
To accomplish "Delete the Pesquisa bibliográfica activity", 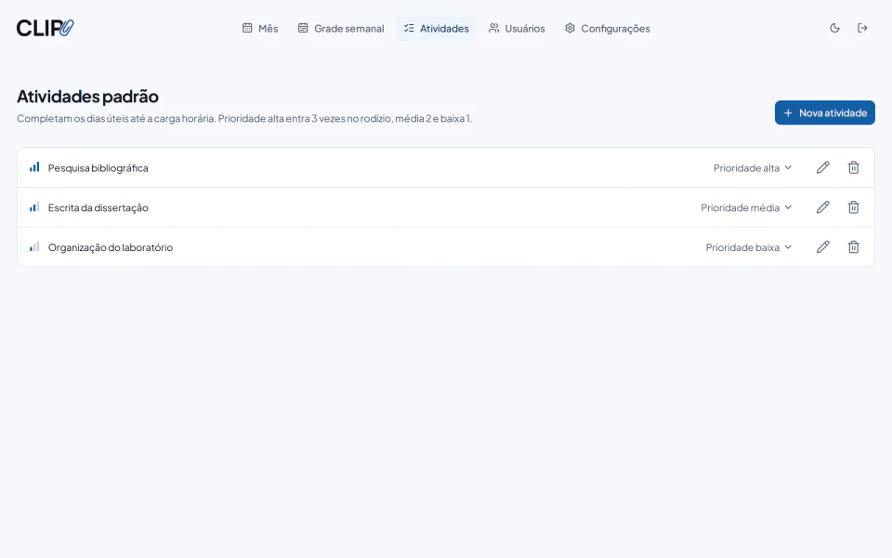I will tap(853, 167).
